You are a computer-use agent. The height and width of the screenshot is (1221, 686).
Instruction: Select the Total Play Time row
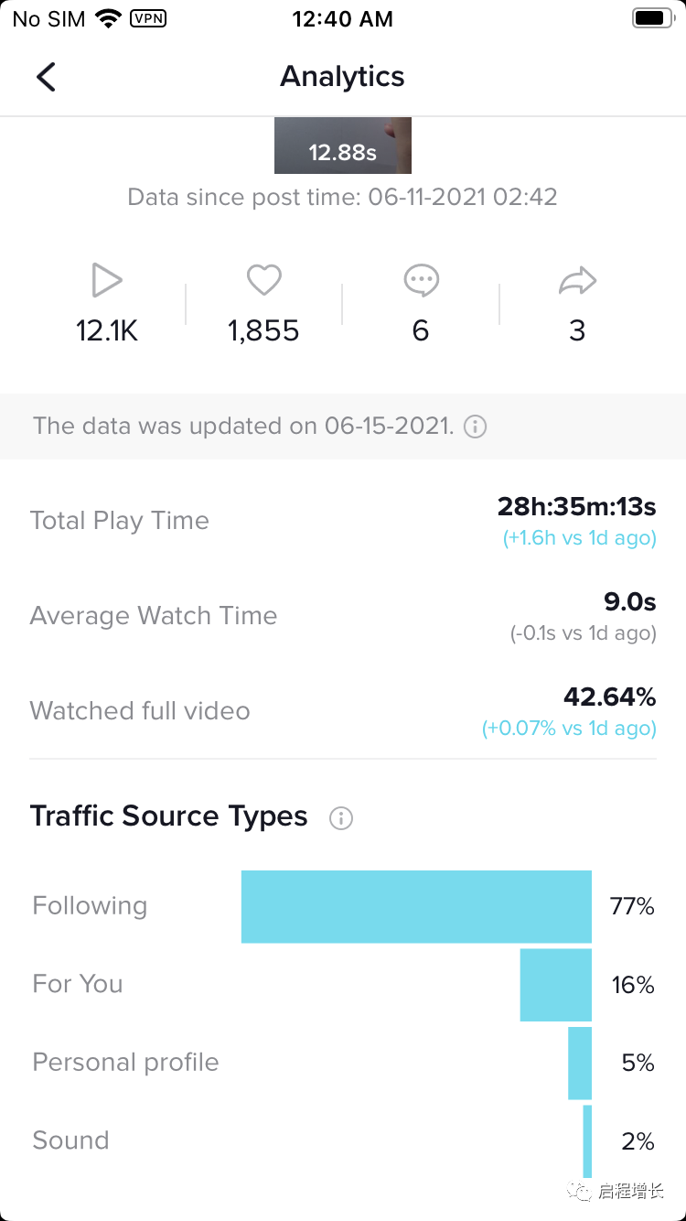[343, 521]
